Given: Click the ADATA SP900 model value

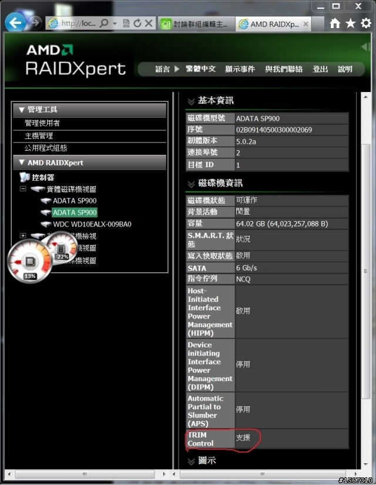Looking at the screenshot, I should pyautogui.click(x=258, y=118).
